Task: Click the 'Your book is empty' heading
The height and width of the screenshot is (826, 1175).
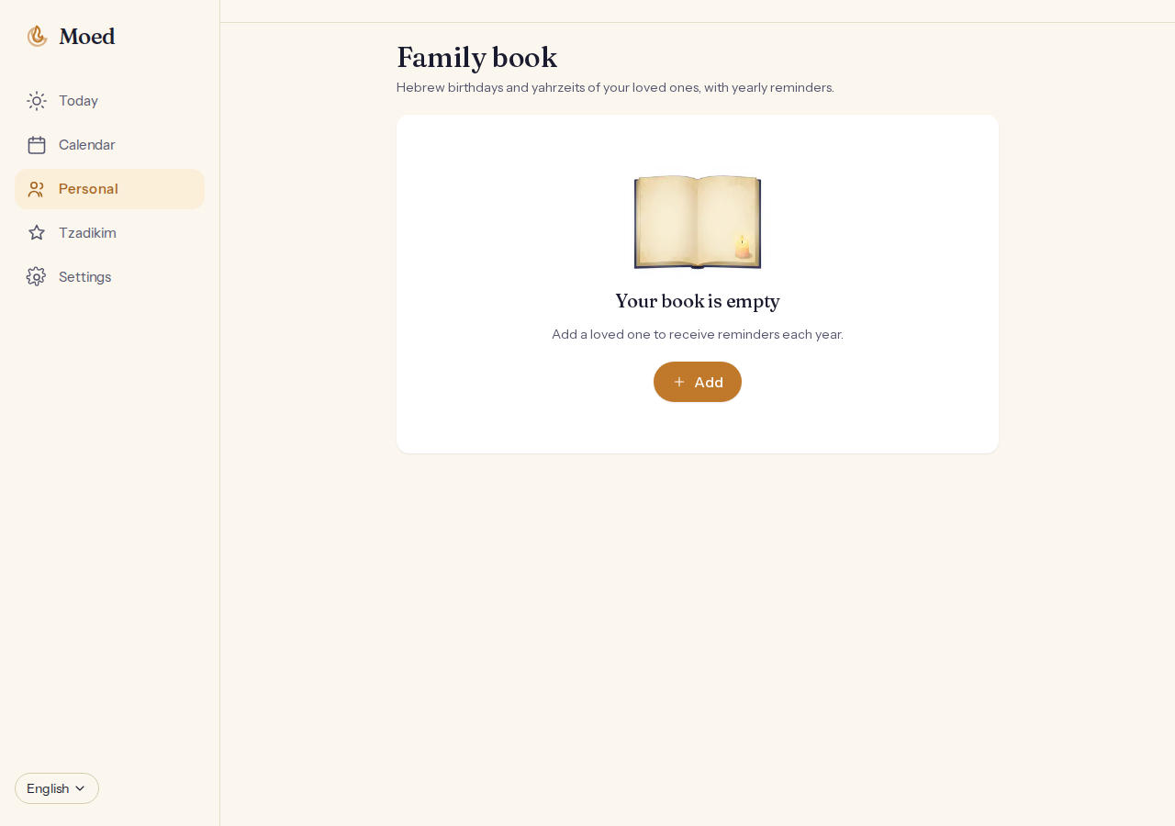Action: pos(698,301)
